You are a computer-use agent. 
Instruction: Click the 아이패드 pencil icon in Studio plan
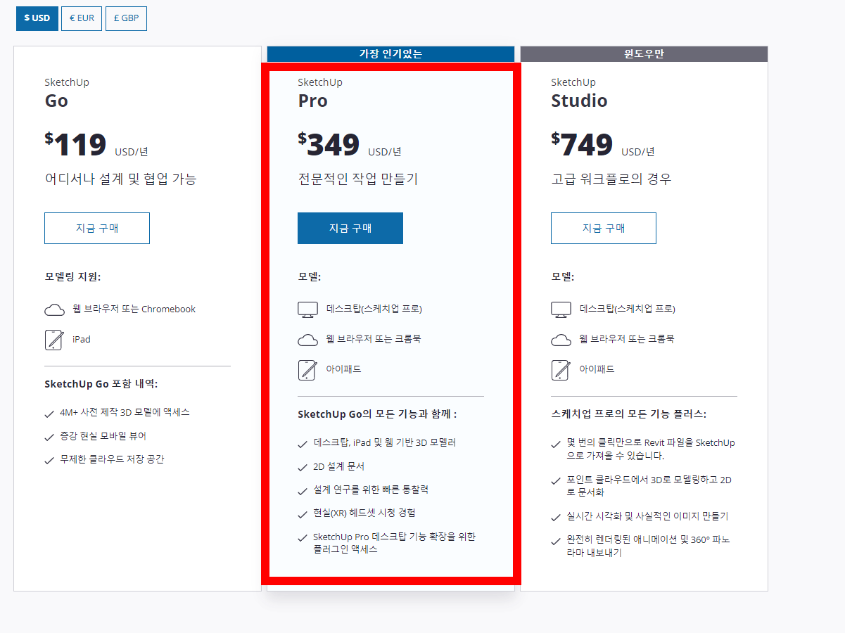[x=561, y=369]
